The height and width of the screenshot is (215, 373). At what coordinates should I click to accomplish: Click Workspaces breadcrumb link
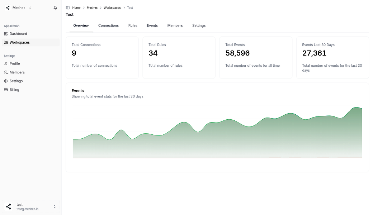(112, 8)
